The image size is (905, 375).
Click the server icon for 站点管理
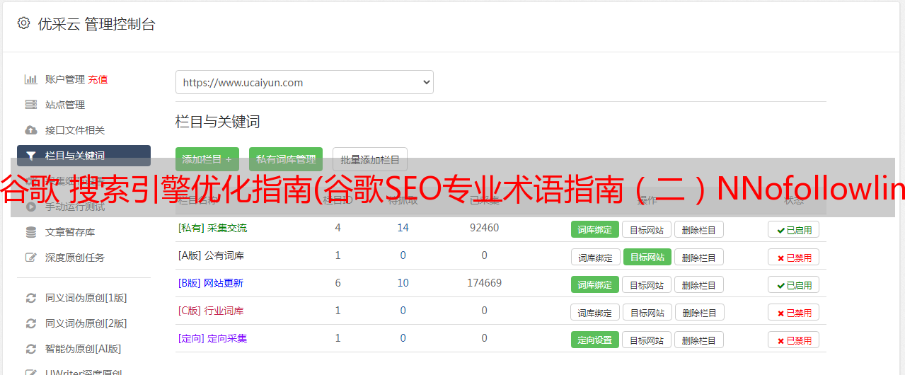click(31, 105)
